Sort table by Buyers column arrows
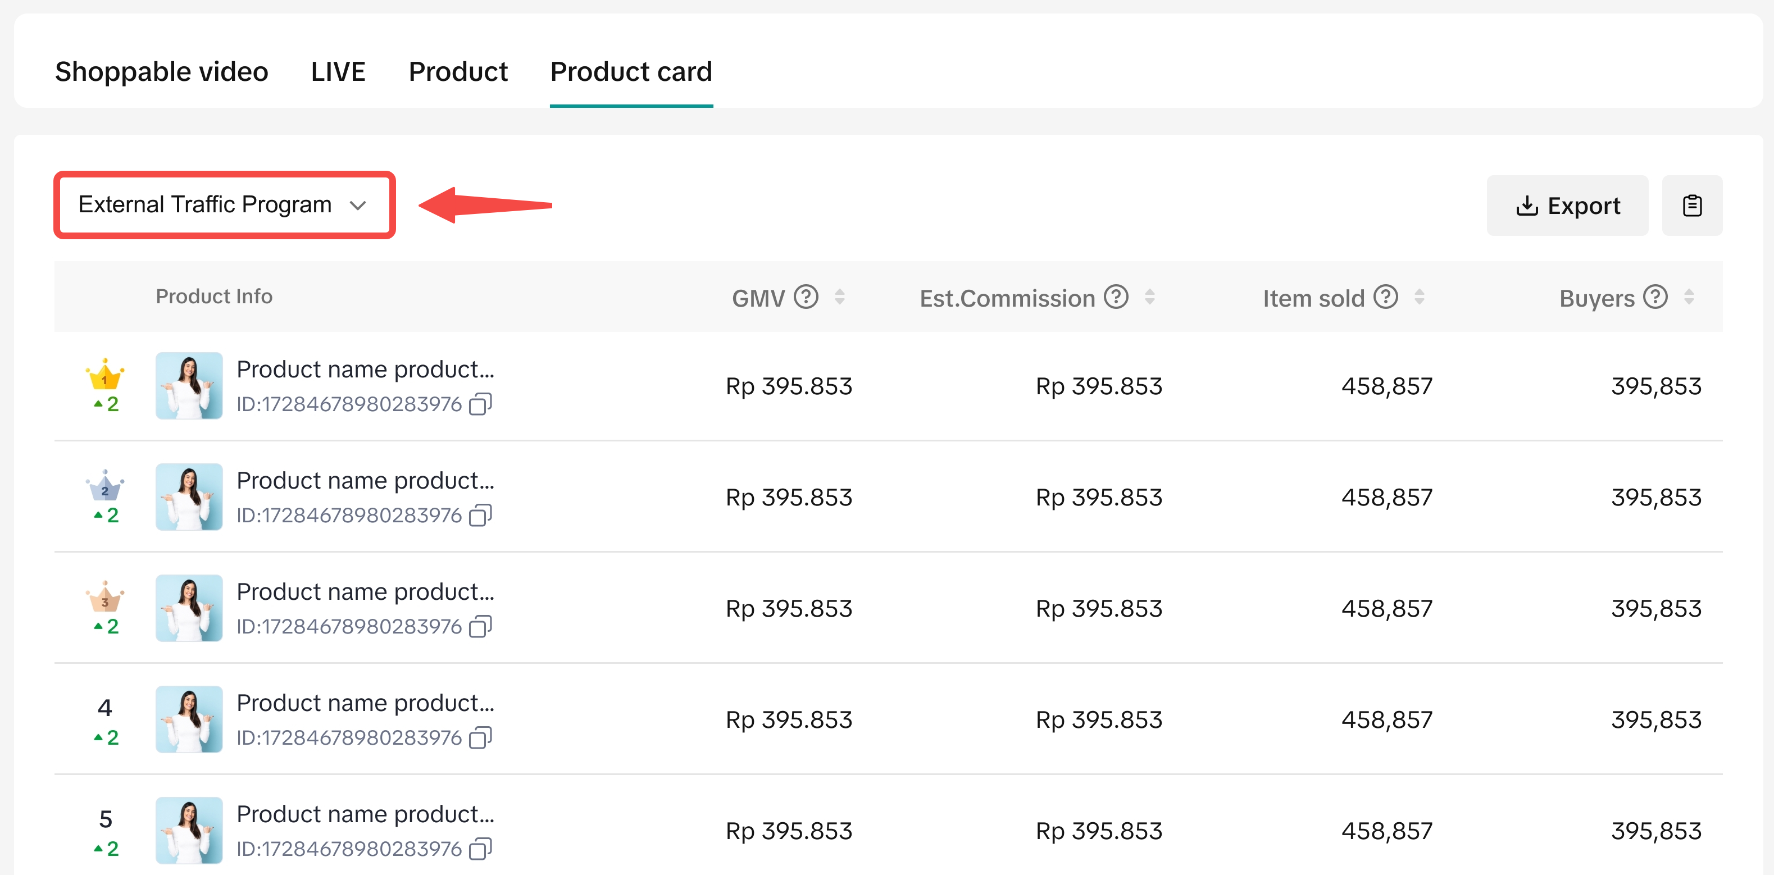This screenshot has width=1774, height=875. 1689,298
